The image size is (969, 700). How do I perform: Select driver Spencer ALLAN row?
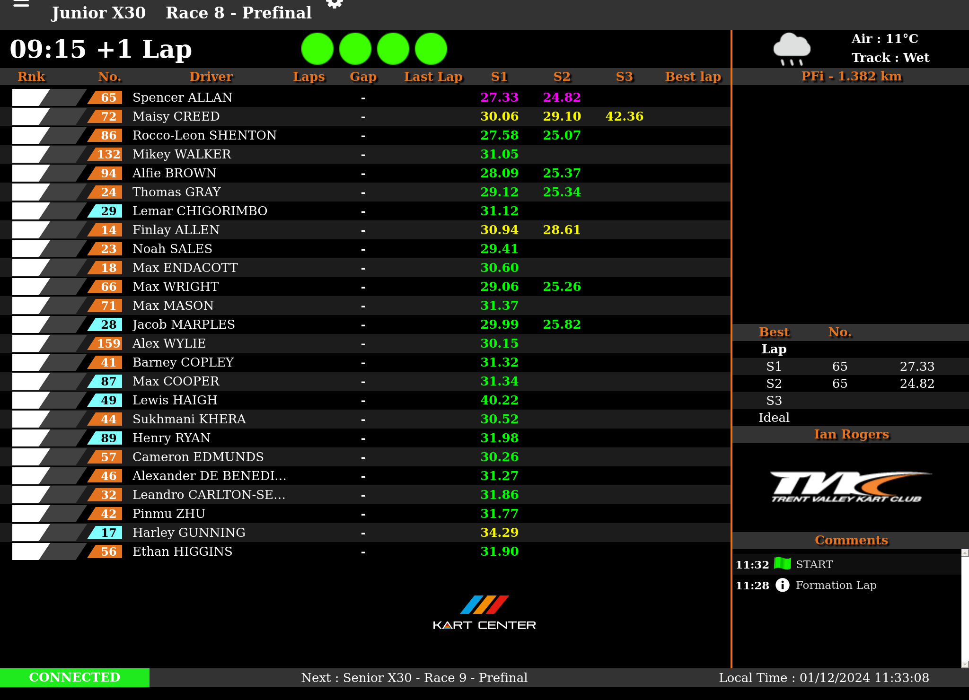coord(182,97)
